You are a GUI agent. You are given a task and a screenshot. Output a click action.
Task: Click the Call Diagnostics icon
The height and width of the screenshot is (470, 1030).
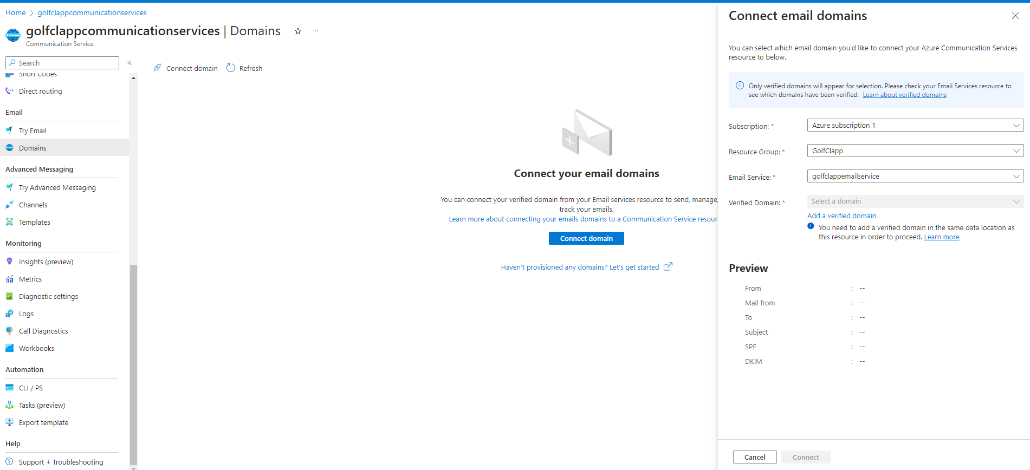coord(10,331)
